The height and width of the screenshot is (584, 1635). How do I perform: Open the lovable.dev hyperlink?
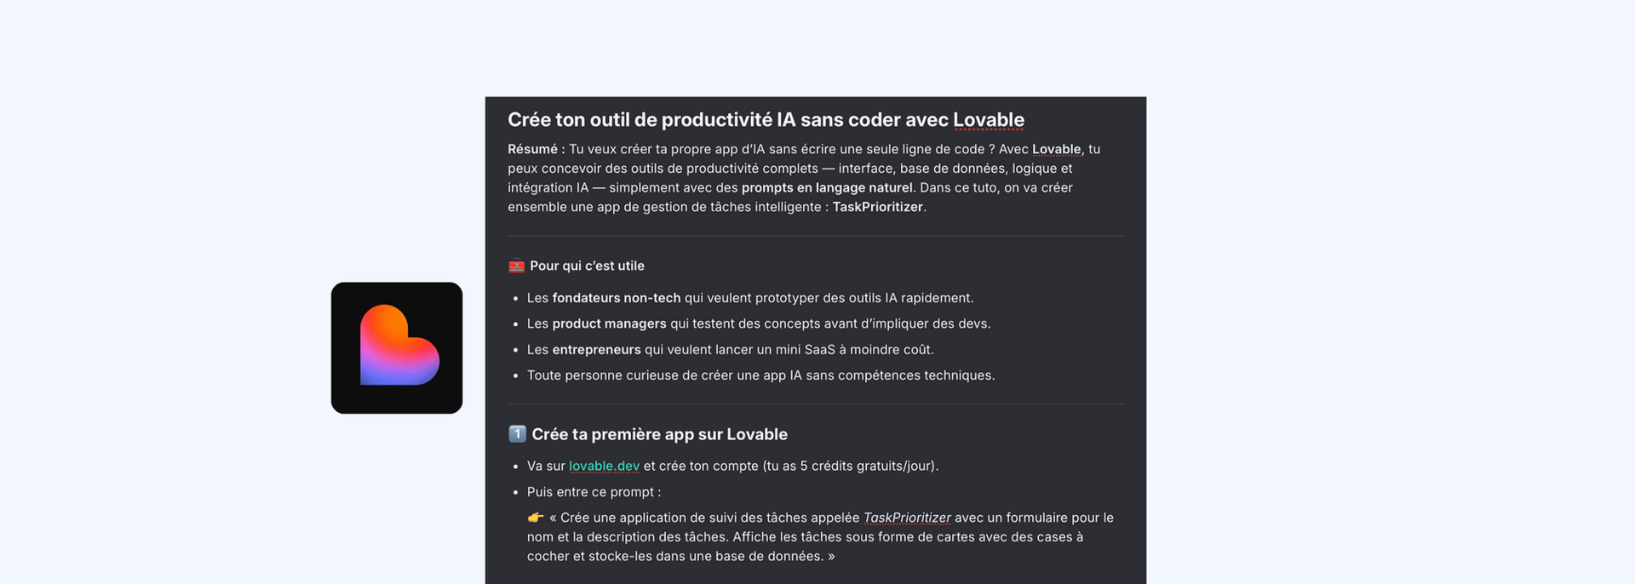click(604, 466)
